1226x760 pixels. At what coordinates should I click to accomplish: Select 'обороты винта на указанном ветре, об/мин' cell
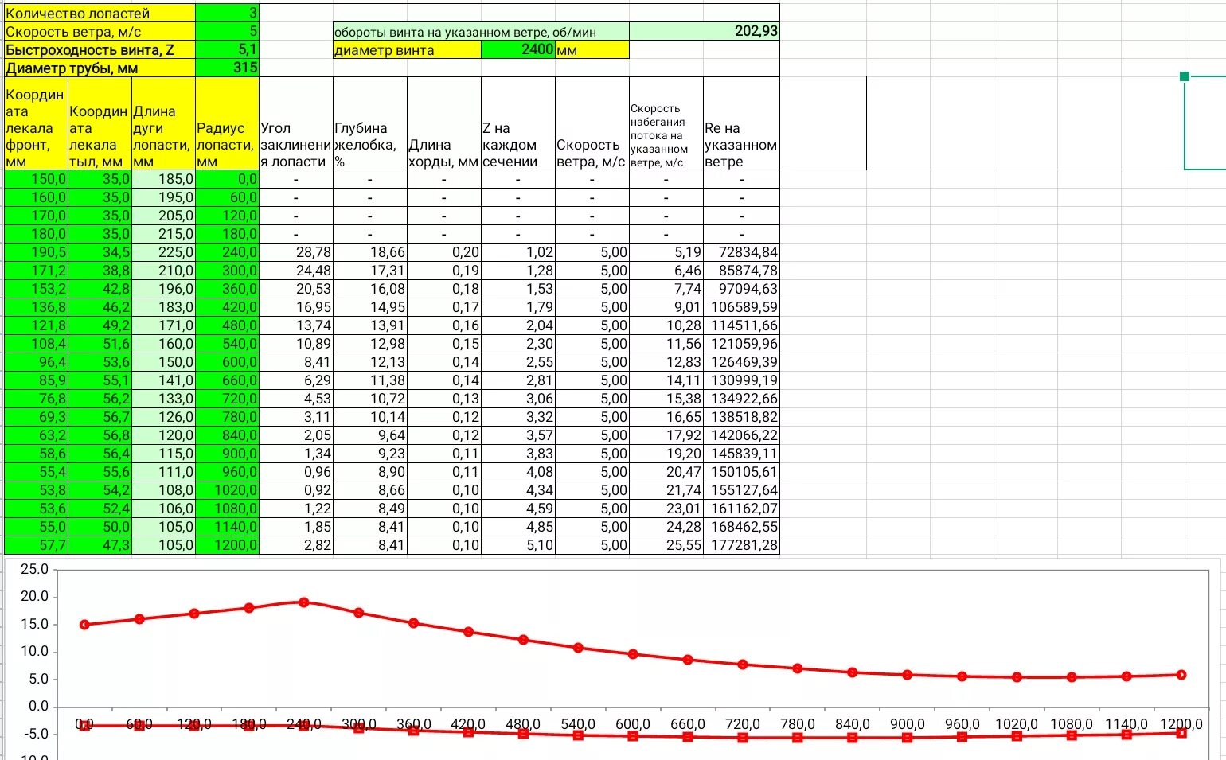click(481, 32)
